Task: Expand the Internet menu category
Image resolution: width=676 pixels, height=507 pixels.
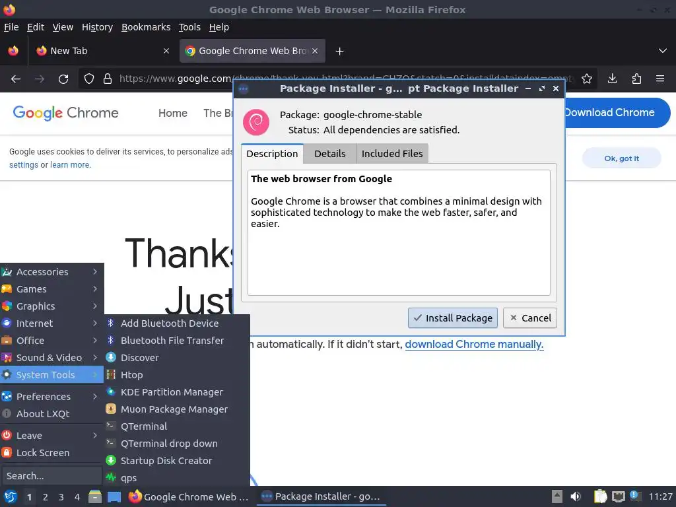Action: coord(51,323)
